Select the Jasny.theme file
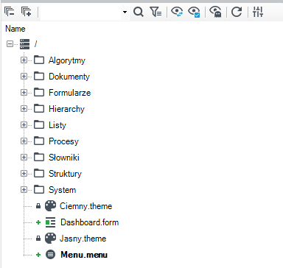 click(x=83, y=239)
